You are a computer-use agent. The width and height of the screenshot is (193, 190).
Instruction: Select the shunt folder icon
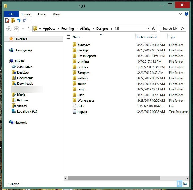(74, 84)
